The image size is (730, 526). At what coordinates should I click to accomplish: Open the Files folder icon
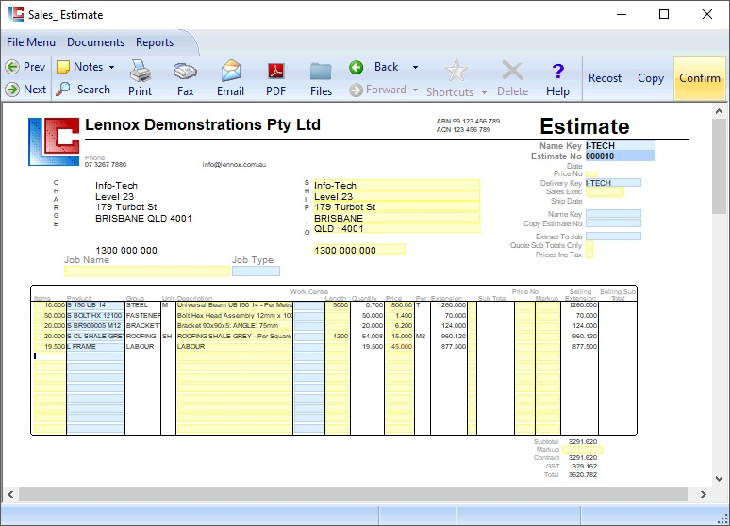click(321, 72)
